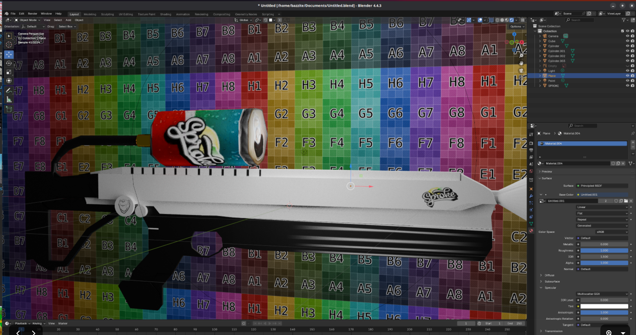Open the World properties tab
636x335 pixels.
531,171
